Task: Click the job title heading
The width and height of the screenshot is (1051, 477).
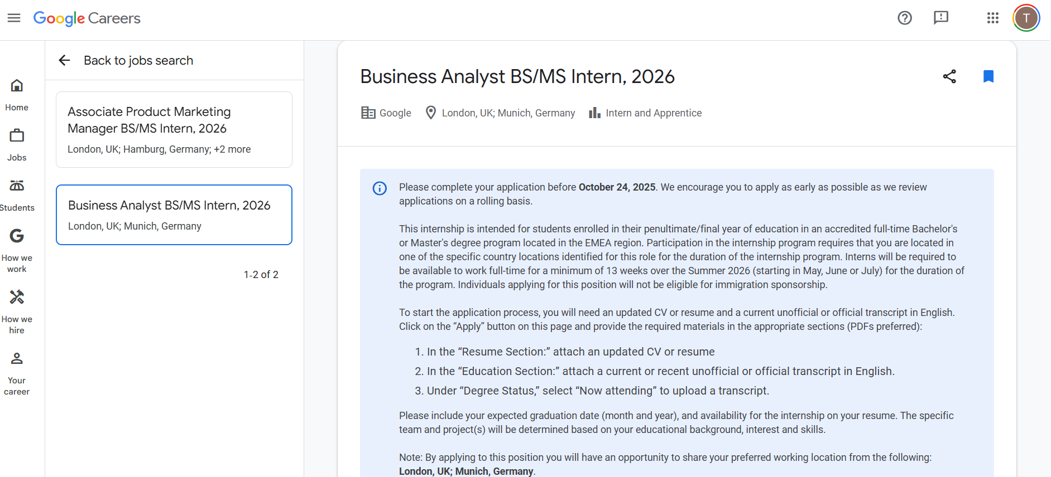Action: click(x=517, y=76)
